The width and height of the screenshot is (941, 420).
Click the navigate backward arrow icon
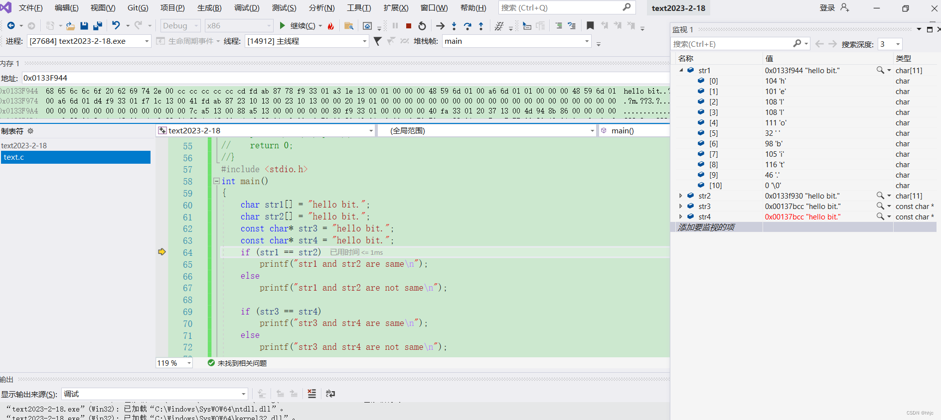click(x=10, y=26)
